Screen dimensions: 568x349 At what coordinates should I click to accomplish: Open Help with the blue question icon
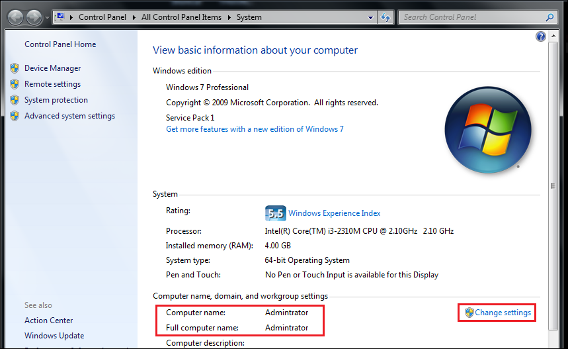tap(540, 36)
